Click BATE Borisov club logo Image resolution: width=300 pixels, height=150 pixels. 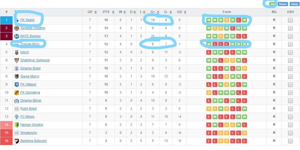point(17,36)
